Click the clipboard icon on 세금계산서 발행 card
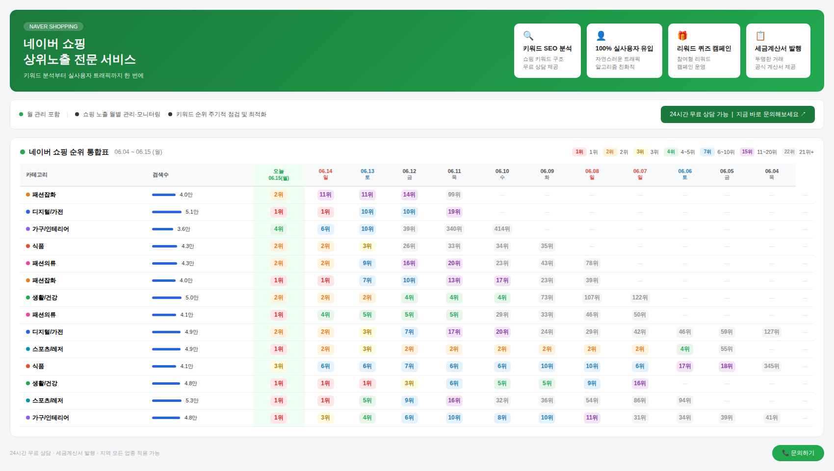 pyautogui.click(x=760, y=36)
